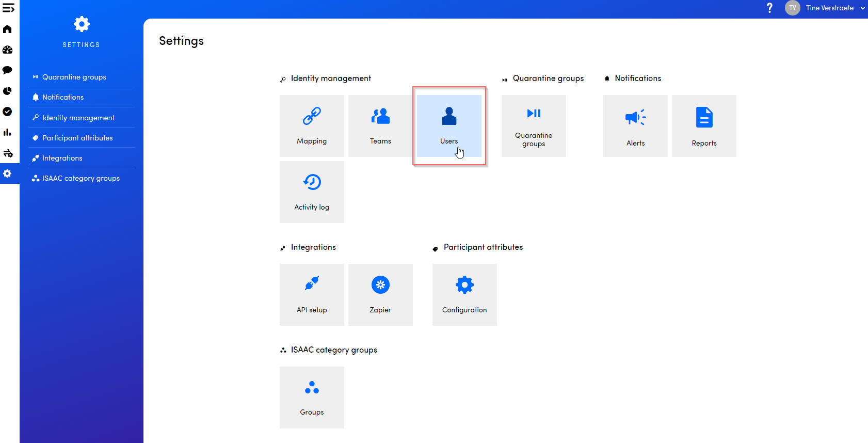Select Integrations in the settings sidebar
This screenshot has height=443, width=868.
pyautogui.click(x=62, y=158)
